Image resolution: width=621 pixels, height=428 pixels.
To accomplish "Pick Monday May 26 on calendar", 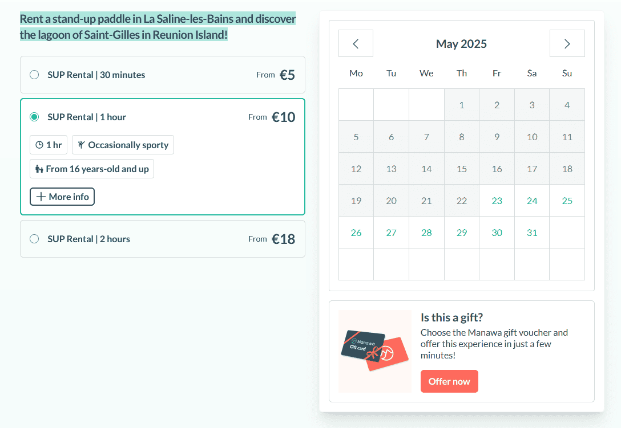I will [x=356, y=233].
